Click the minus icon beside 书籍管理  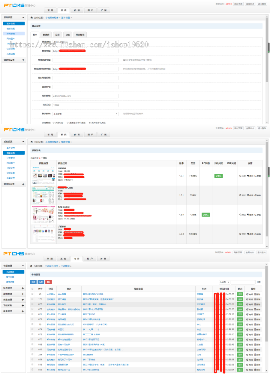pos(23,266)
